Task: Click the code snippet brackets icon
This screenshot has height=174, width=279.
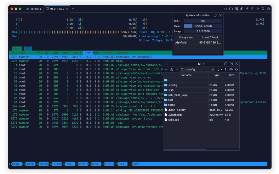Action: click(226, 8)
